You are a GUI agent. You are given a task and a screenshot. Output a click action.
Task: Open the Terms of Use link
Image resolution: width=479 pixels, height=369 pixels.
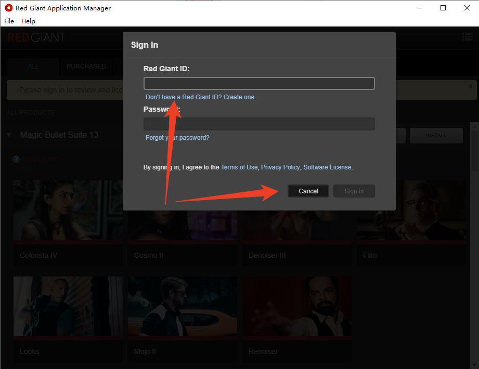coord(239,167)
